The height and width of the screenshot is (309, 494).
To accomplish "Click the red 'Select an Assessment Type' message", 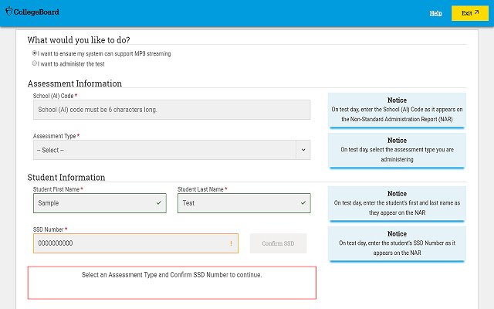I will 171,283.
